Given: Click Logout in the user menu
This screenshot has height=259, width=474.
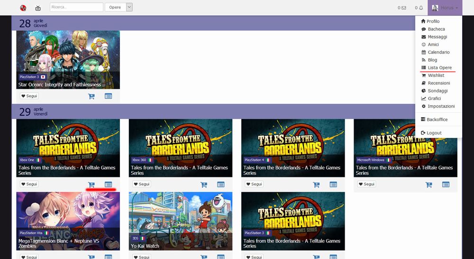Looking at the screenshot, I should tap(434, 133).
